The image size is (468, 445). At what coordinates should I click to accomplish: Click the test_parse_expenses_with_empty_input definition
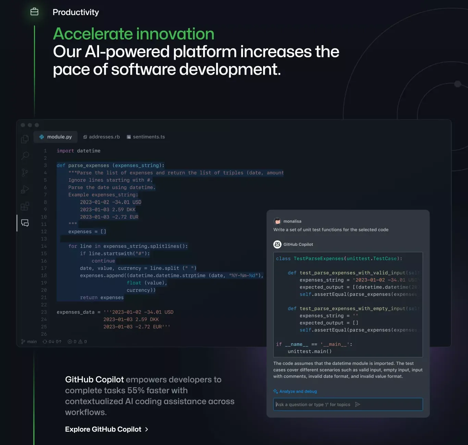[354, 309]
